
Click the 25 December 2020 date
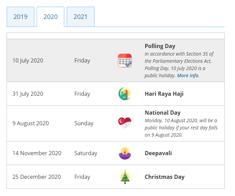(37, 177)
